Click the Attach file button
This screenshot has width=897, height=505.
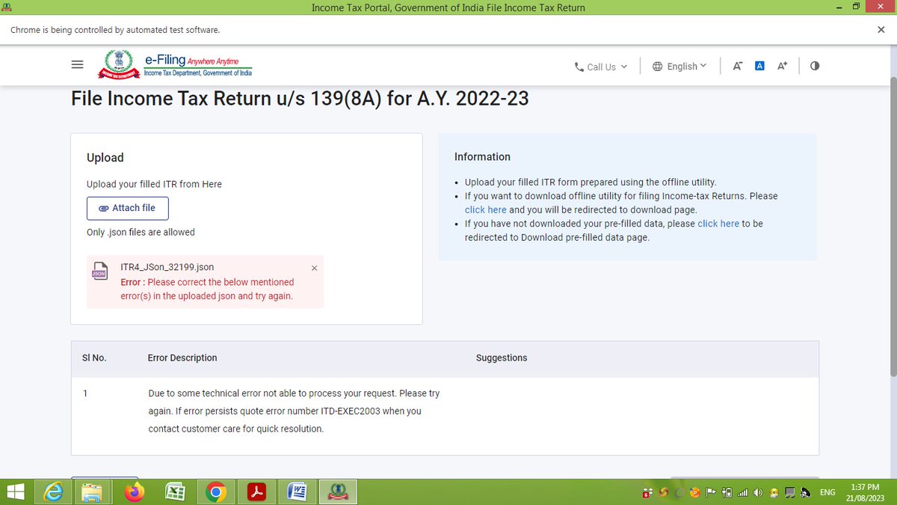127,208
